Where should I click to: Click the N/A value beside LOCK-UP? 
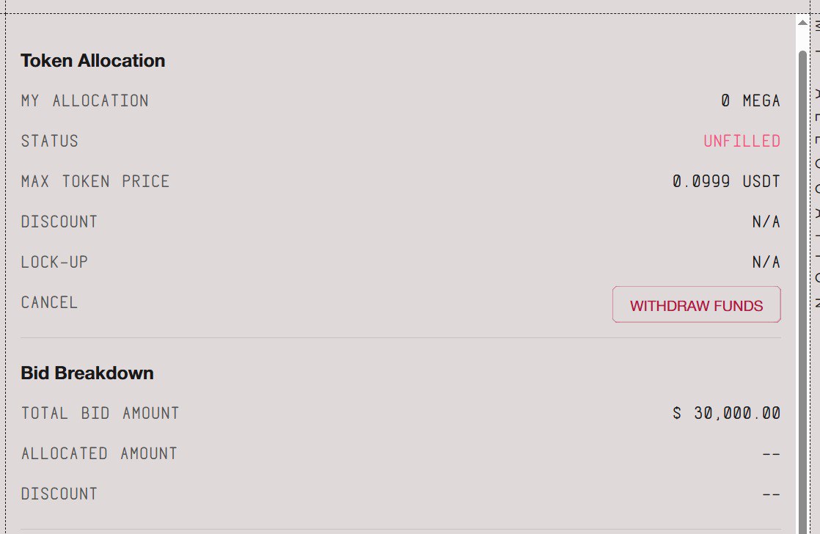[766, 262]
